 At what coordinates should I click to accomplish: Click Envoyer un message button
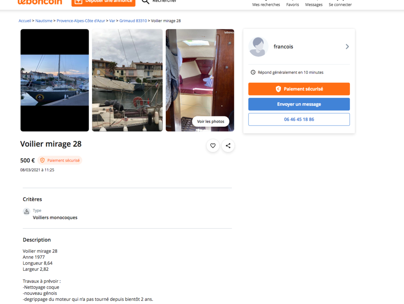[x=299, y=104]
